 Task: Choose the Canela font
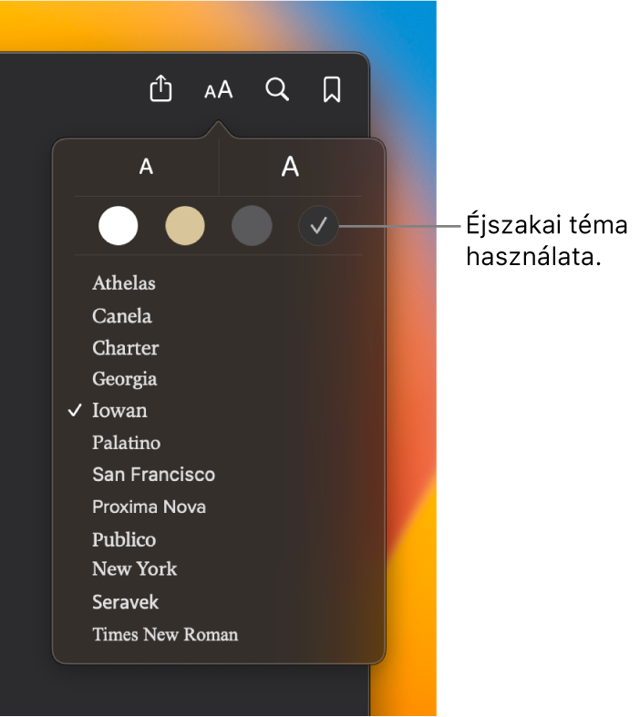pos(121,316)
